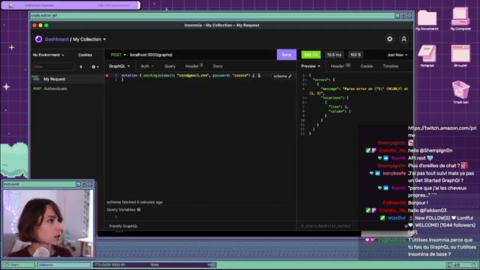Open Insomnia settings gear icon
The height and width of the screenshot is (270, 480).
pos(389,39)
